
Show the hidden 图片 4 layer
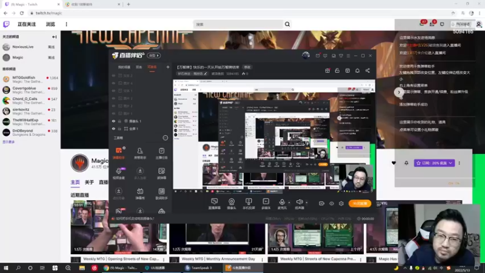(113, 83)
